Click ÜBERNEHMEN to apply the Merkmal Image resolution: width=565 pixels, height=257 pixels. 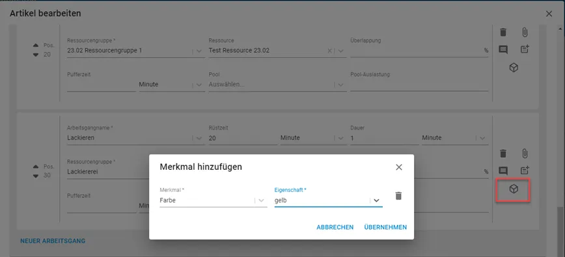tap(385, 227)
